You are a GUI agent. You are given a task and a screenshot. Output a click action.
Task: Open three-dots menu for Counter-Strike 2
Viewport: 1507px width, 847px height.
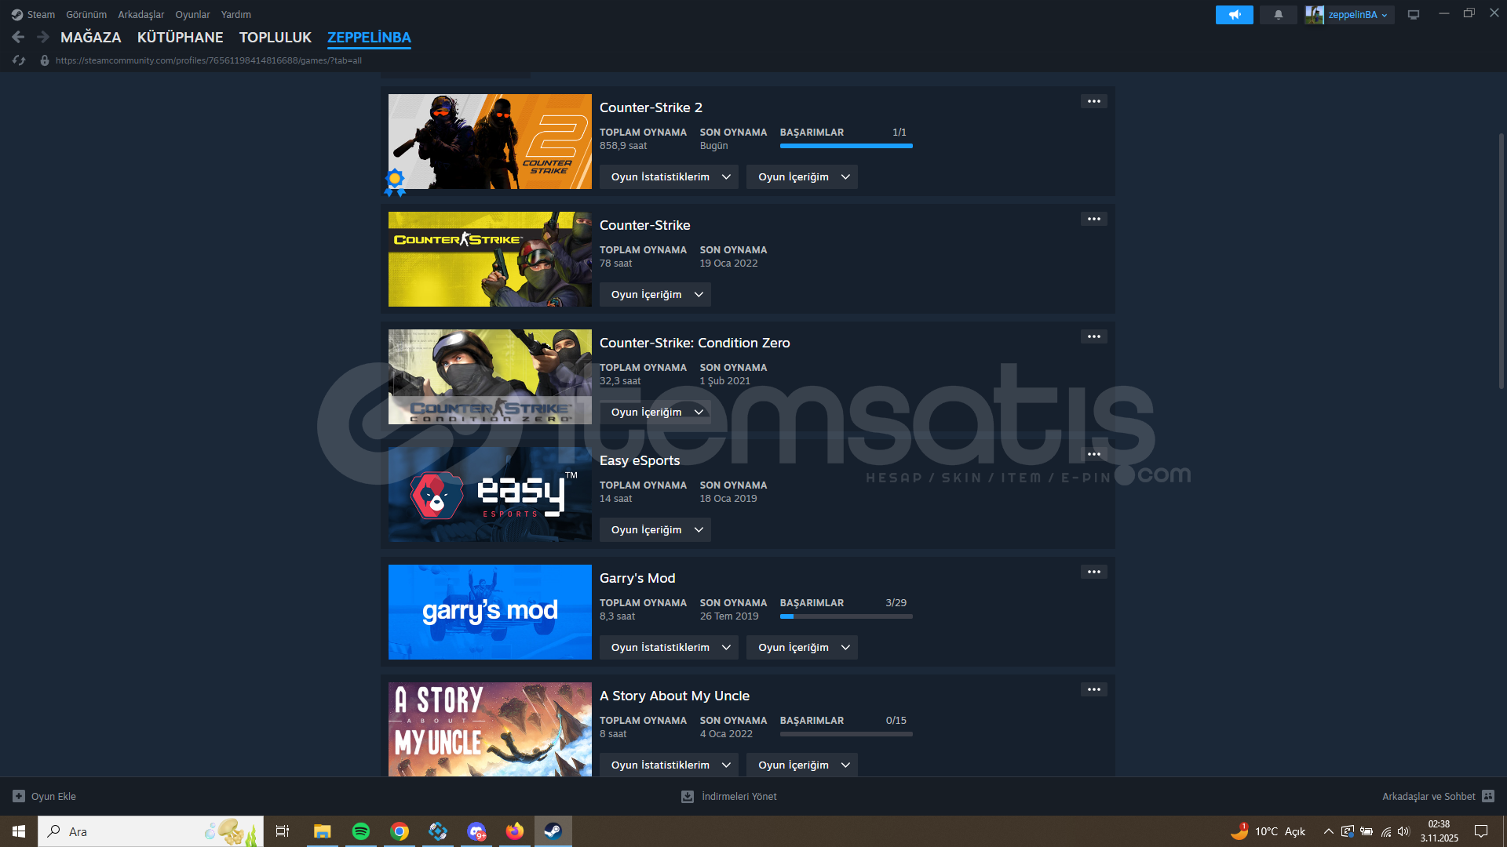[1093, 101]
